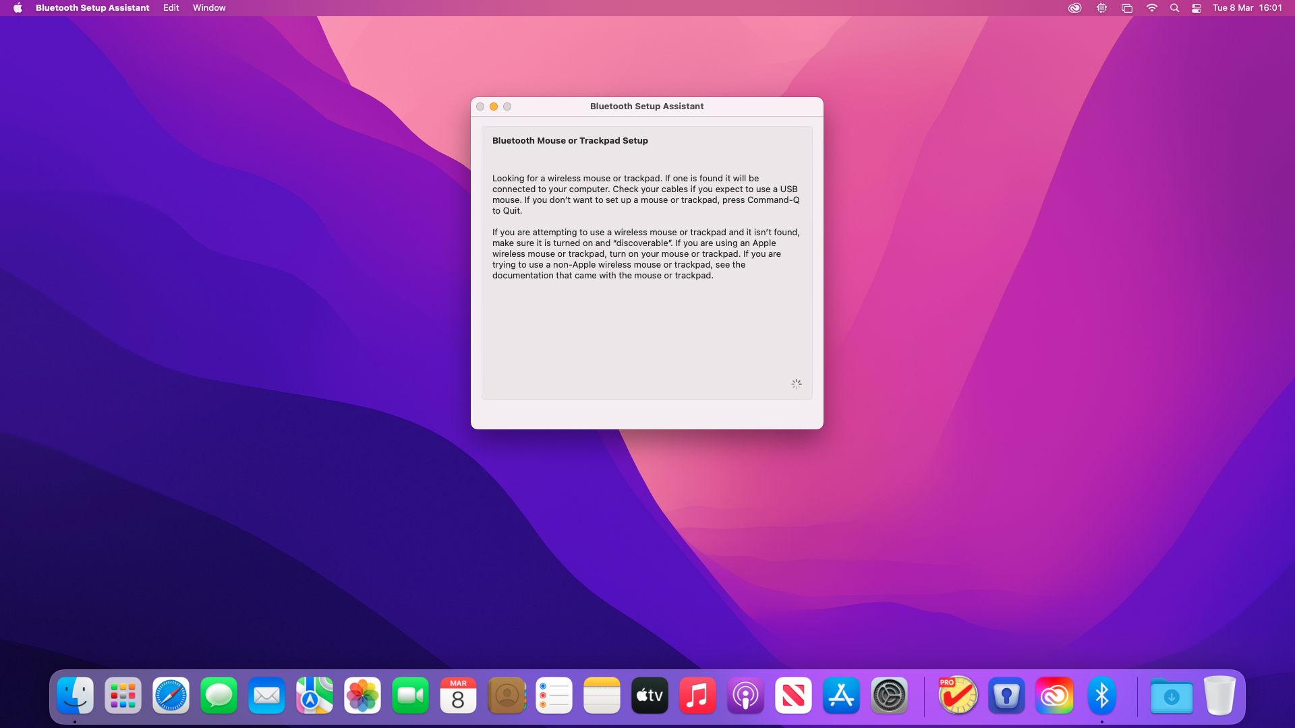Open System Preferences gear icon
The width and height of the screenshot is (1295, 728).
pyautogui.click(x=889, y=696)
